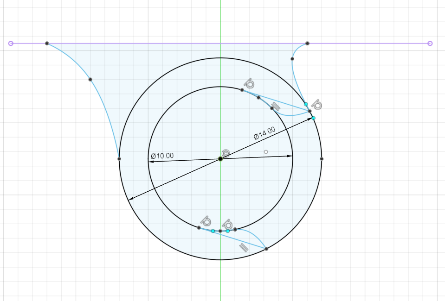Click the tangent constraint icon on upper inner arc
Image resolution: width=445 pixels, height=301 pixels.
[x=249, y=84]
